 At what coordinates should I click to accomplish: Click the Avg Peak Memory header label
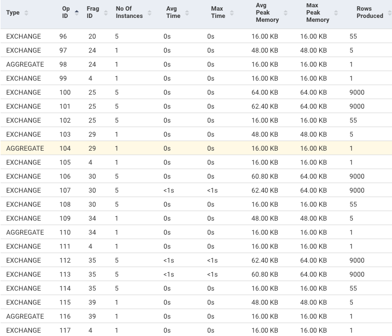coord(267,12)
